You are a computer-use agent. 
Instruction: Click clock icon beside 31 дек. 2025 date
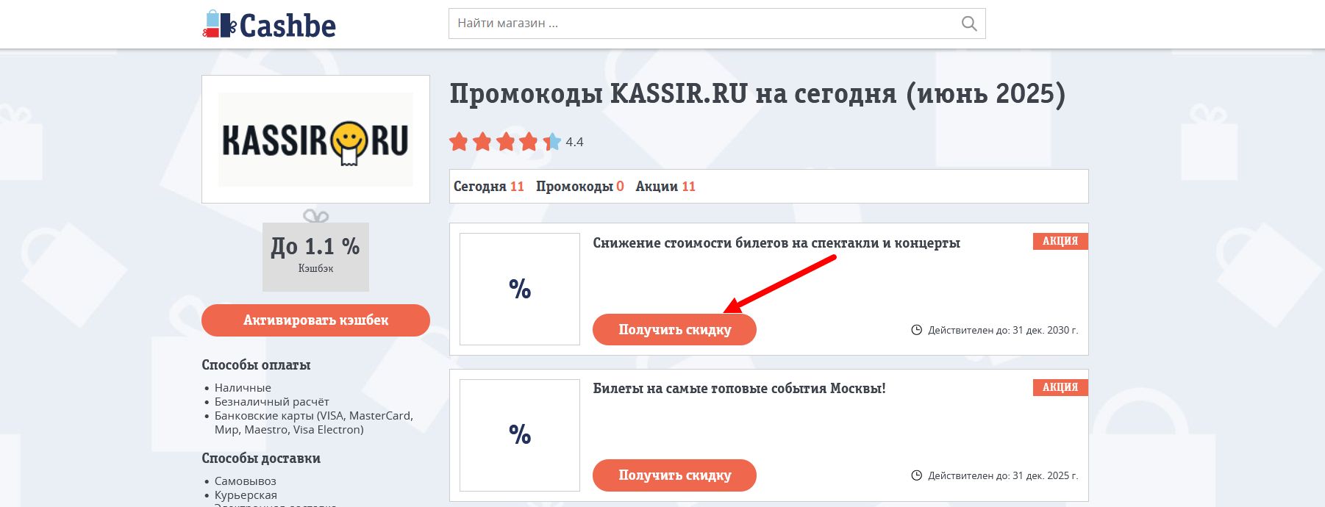click(917, 475)
